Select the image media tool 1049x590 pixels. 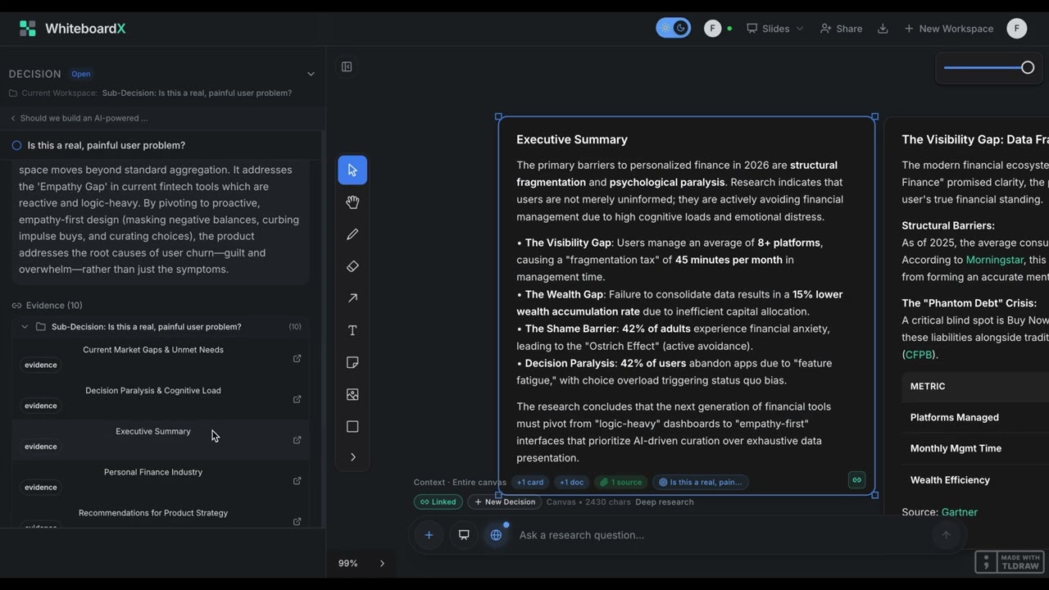(352, 394)
